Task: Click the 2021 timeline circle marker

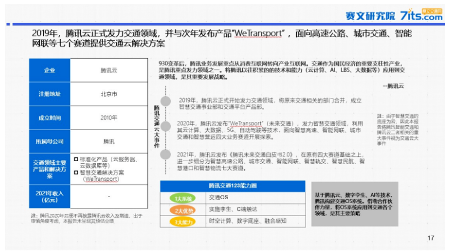Action: [x=165, y=155]
